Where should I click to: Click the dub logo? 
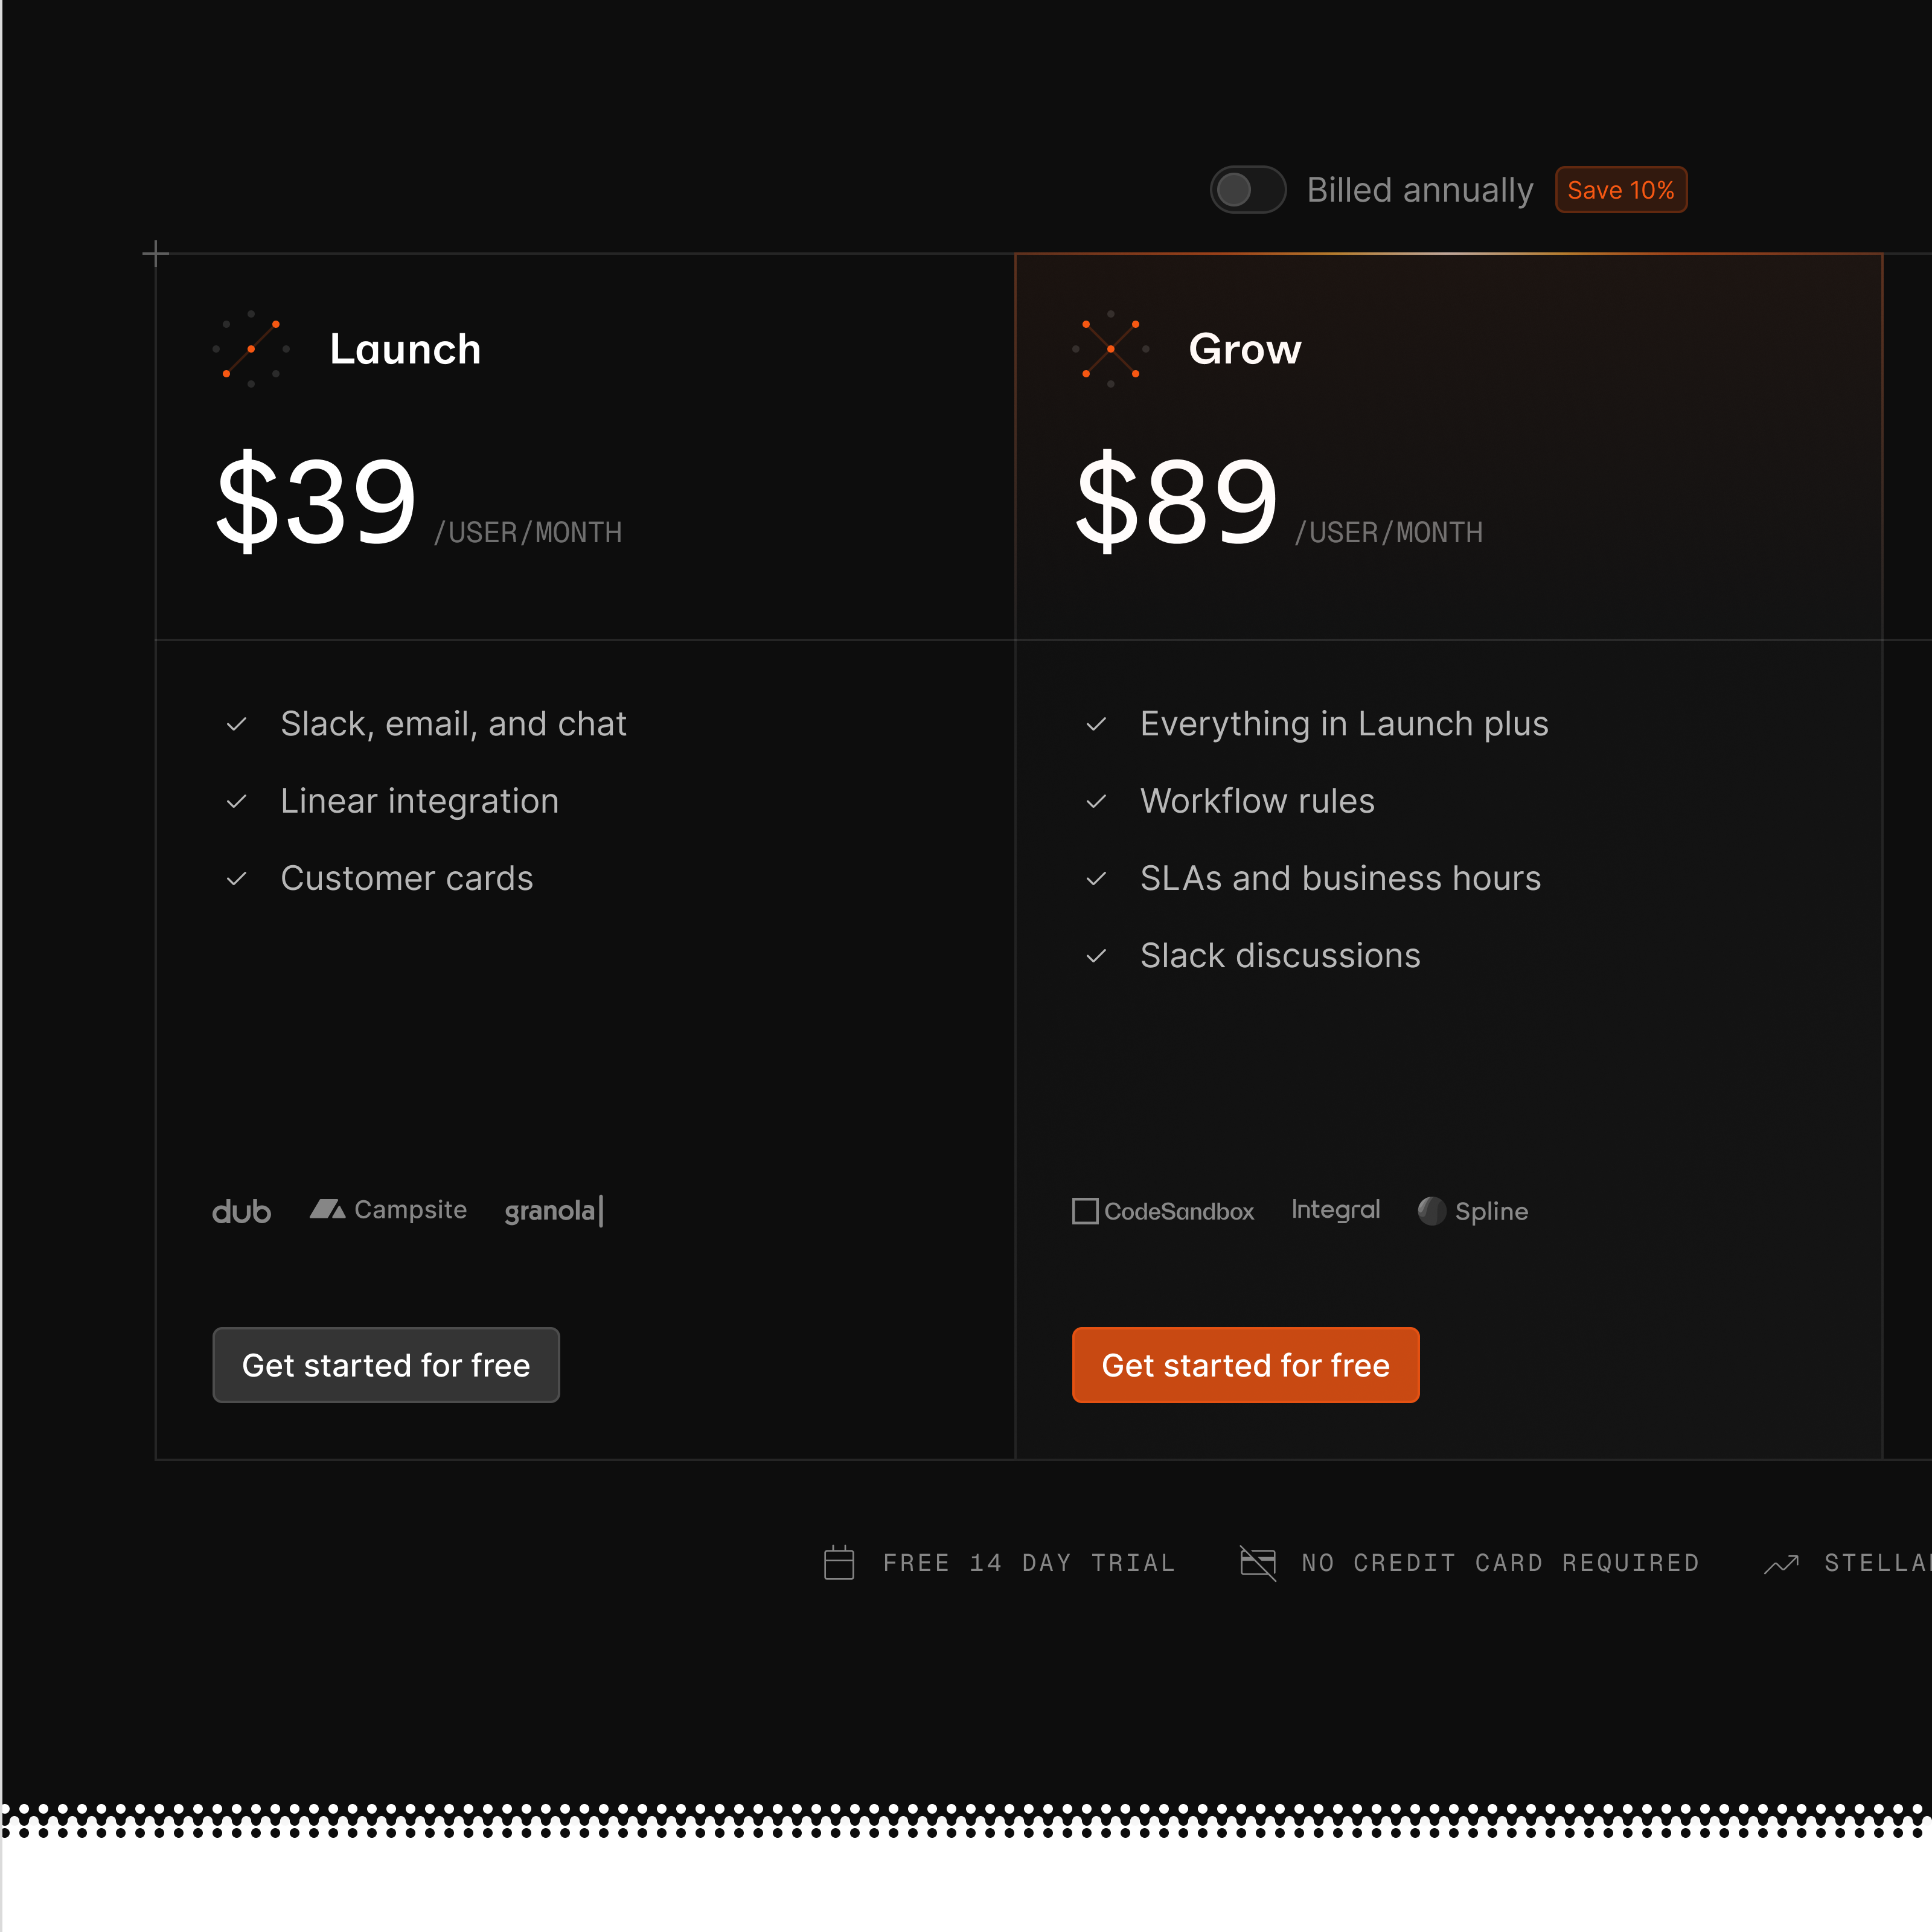click(x=241, y=1211)
